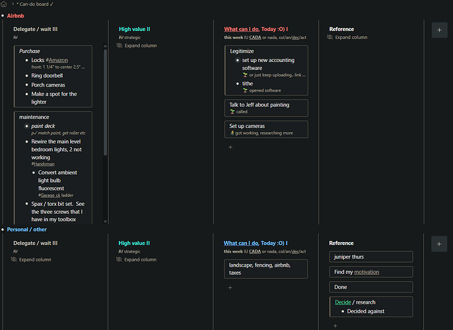Click collapsed bullet beside set up new accounting

click(238, 60)
